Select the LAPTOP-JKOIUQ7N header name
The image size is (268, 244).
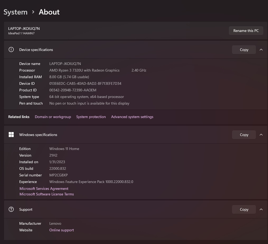24,29
